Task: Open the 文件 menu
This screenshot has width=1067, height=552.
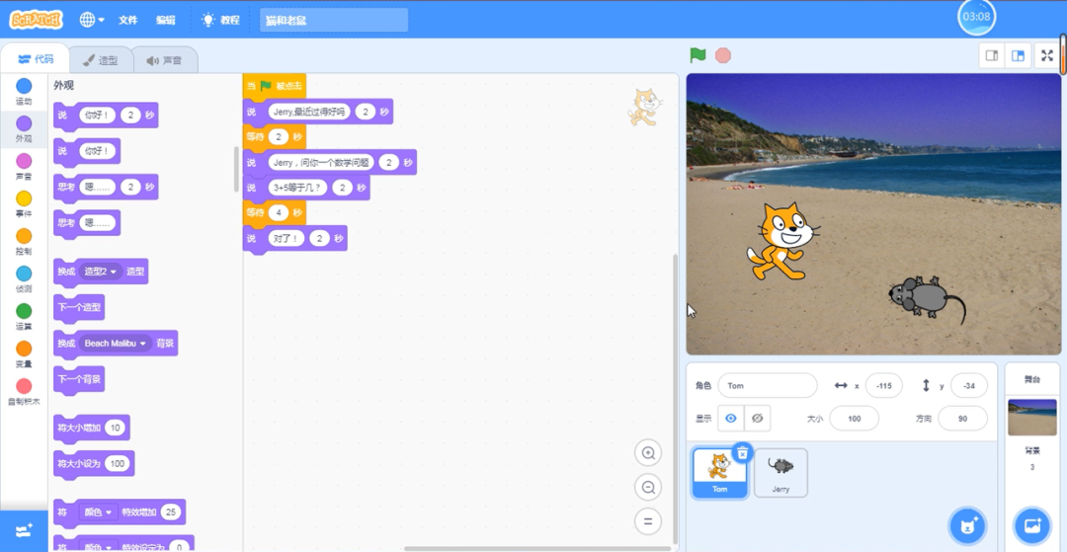Action: (x=127, y=20)
